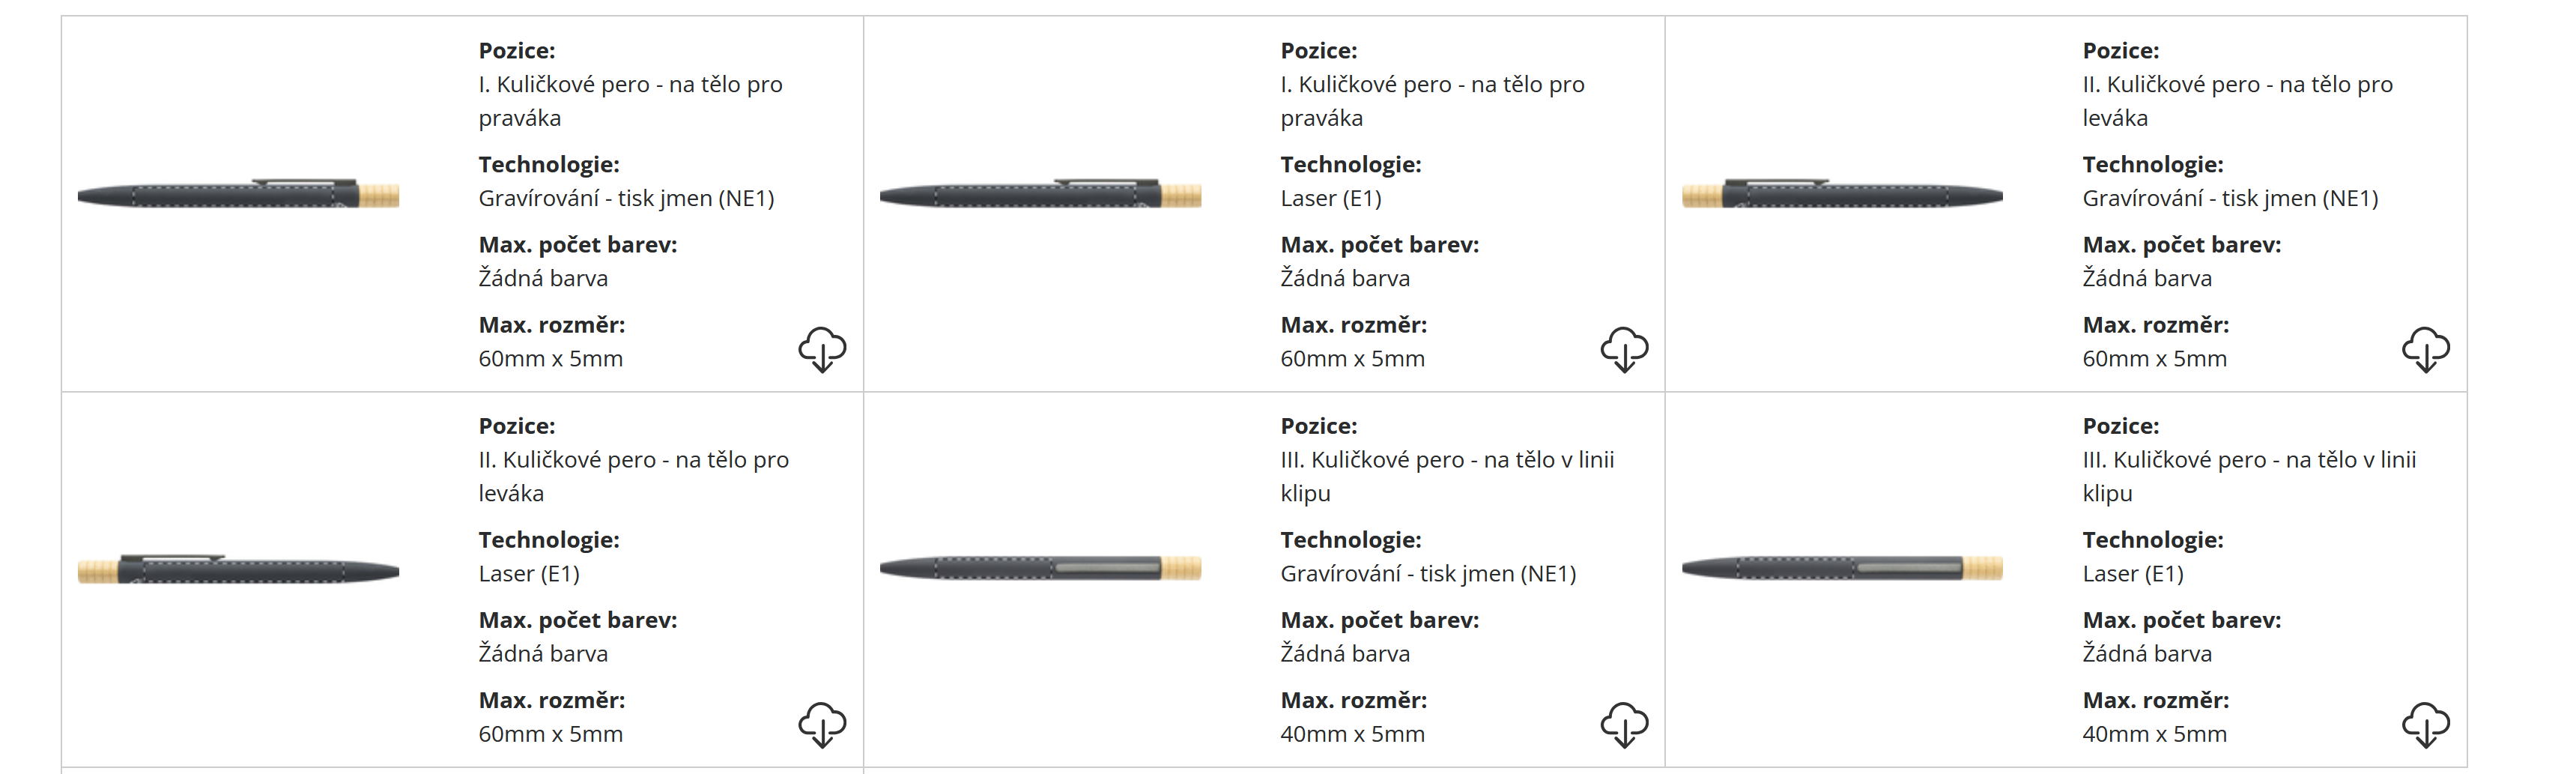Viewport: 2576px width, 774px height.
Task: Download template for right-hander Laser E1 print
Action: coord(1624,349)
